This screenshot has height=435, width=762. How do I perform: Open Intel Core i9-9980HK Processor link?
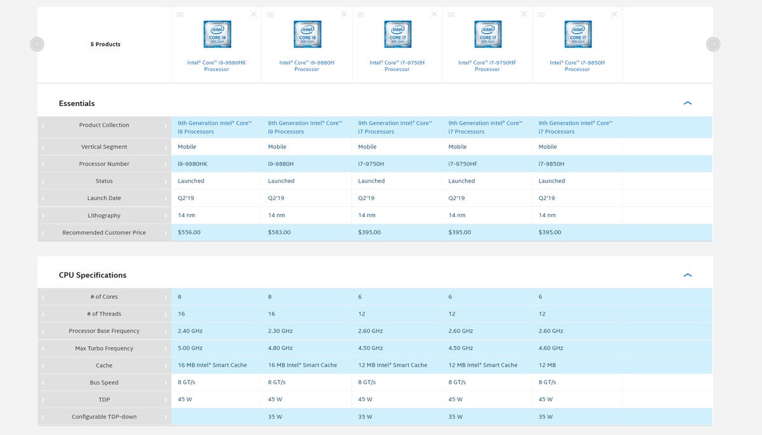pyautogui.click(x=217, y=66)
